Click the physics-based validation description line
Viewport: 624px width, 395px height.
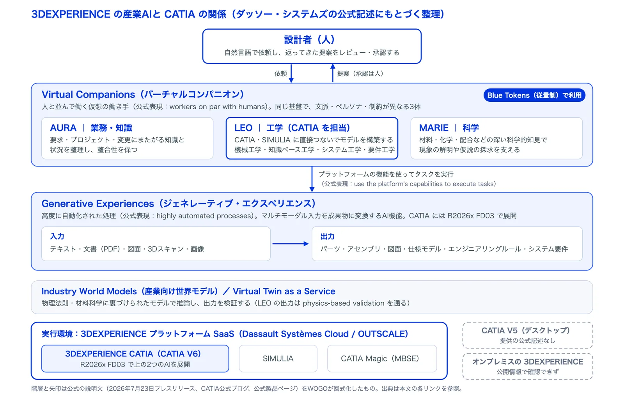coord(226,303)
